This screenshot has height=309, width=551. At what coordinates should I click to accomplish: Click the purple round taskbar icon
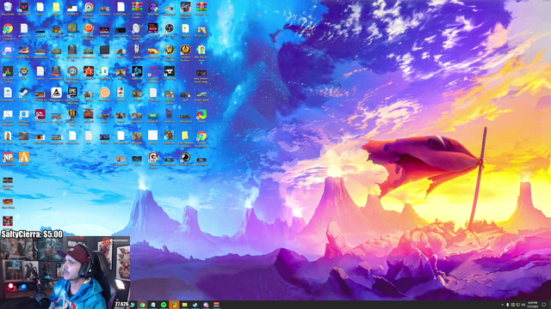click(206, 305)
